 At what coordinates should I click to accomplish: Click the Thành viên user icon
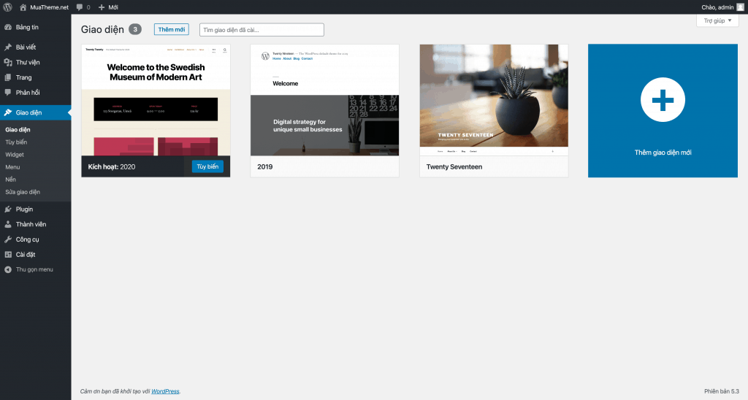(8, 224)
